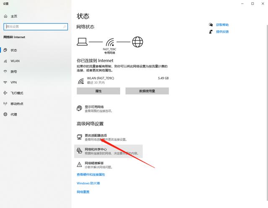Click 查看硬件和连接属性 link
The height and width of the screenshot is (208, 268).
click(91, 175)
